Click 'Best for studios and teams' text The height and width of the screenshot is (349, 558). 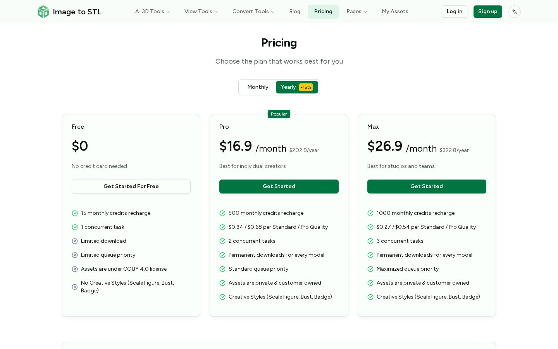pyautogui.click(x=401, y=166)
